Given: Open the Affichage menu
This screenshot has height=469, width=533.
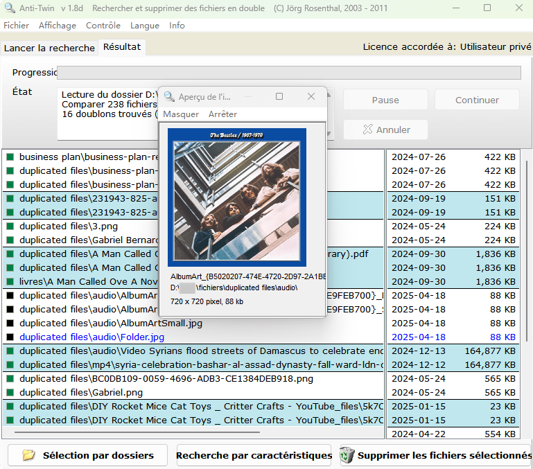Looking at the screenshot, I should pyautogui.click(x=58, y=26).
